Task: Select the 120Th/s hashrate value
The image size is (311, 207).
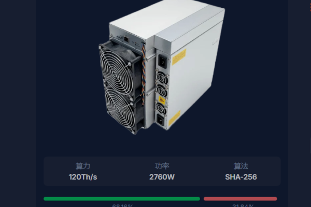Action: (83, 177)
